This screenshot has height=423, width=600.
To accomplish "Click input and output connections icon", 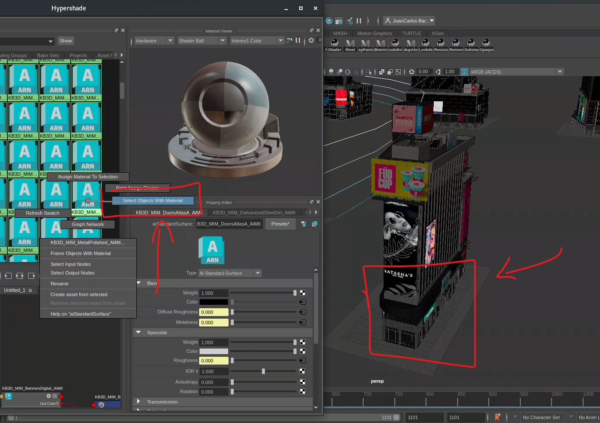I will (19, 276).
